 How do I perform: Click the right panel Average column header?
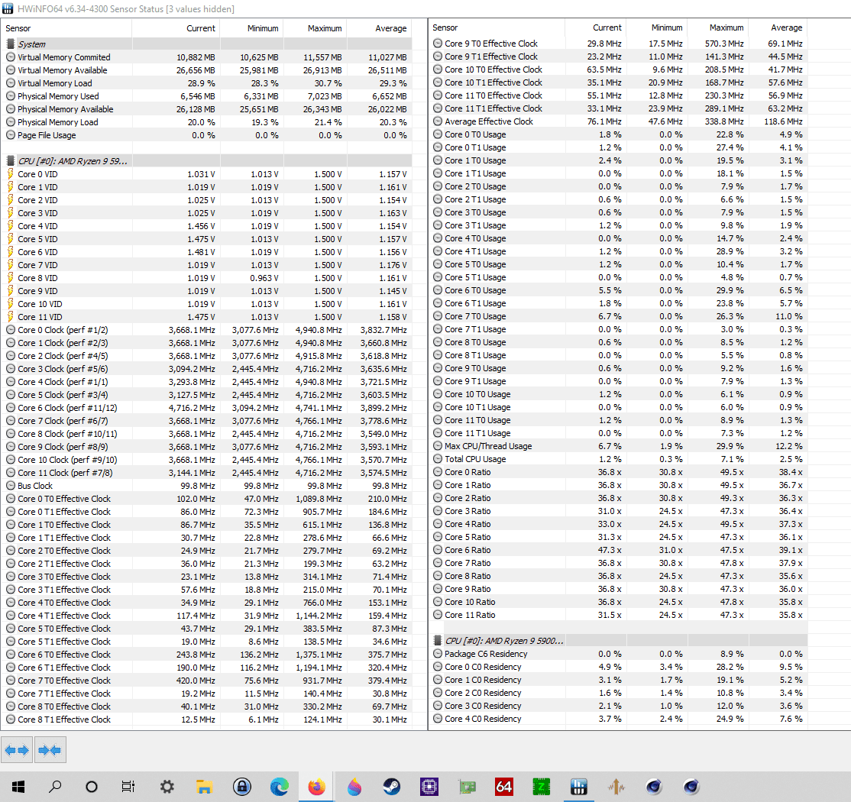778,27
